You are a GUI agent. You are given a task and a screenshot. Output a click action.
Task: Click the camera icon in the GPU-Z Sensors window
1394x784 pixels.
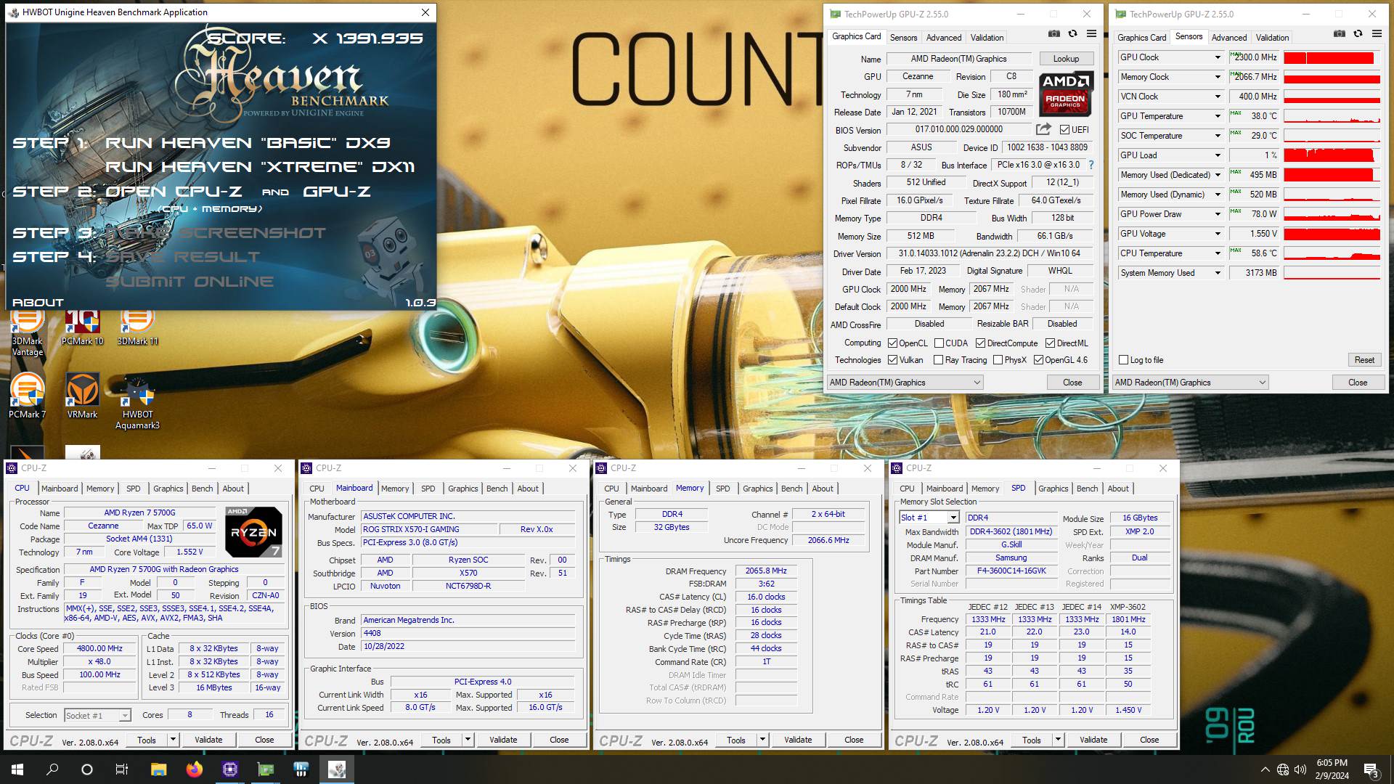pos(1339,33)
